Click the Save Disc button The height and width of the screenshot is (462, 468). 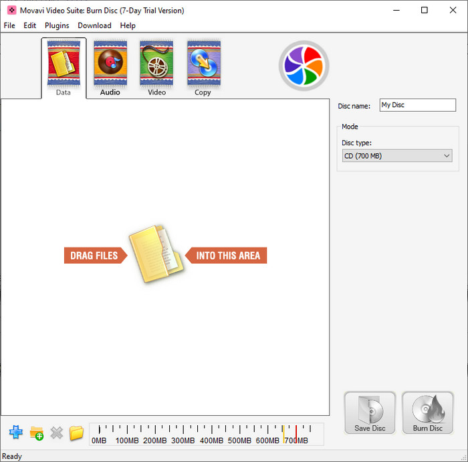(370, 412)
